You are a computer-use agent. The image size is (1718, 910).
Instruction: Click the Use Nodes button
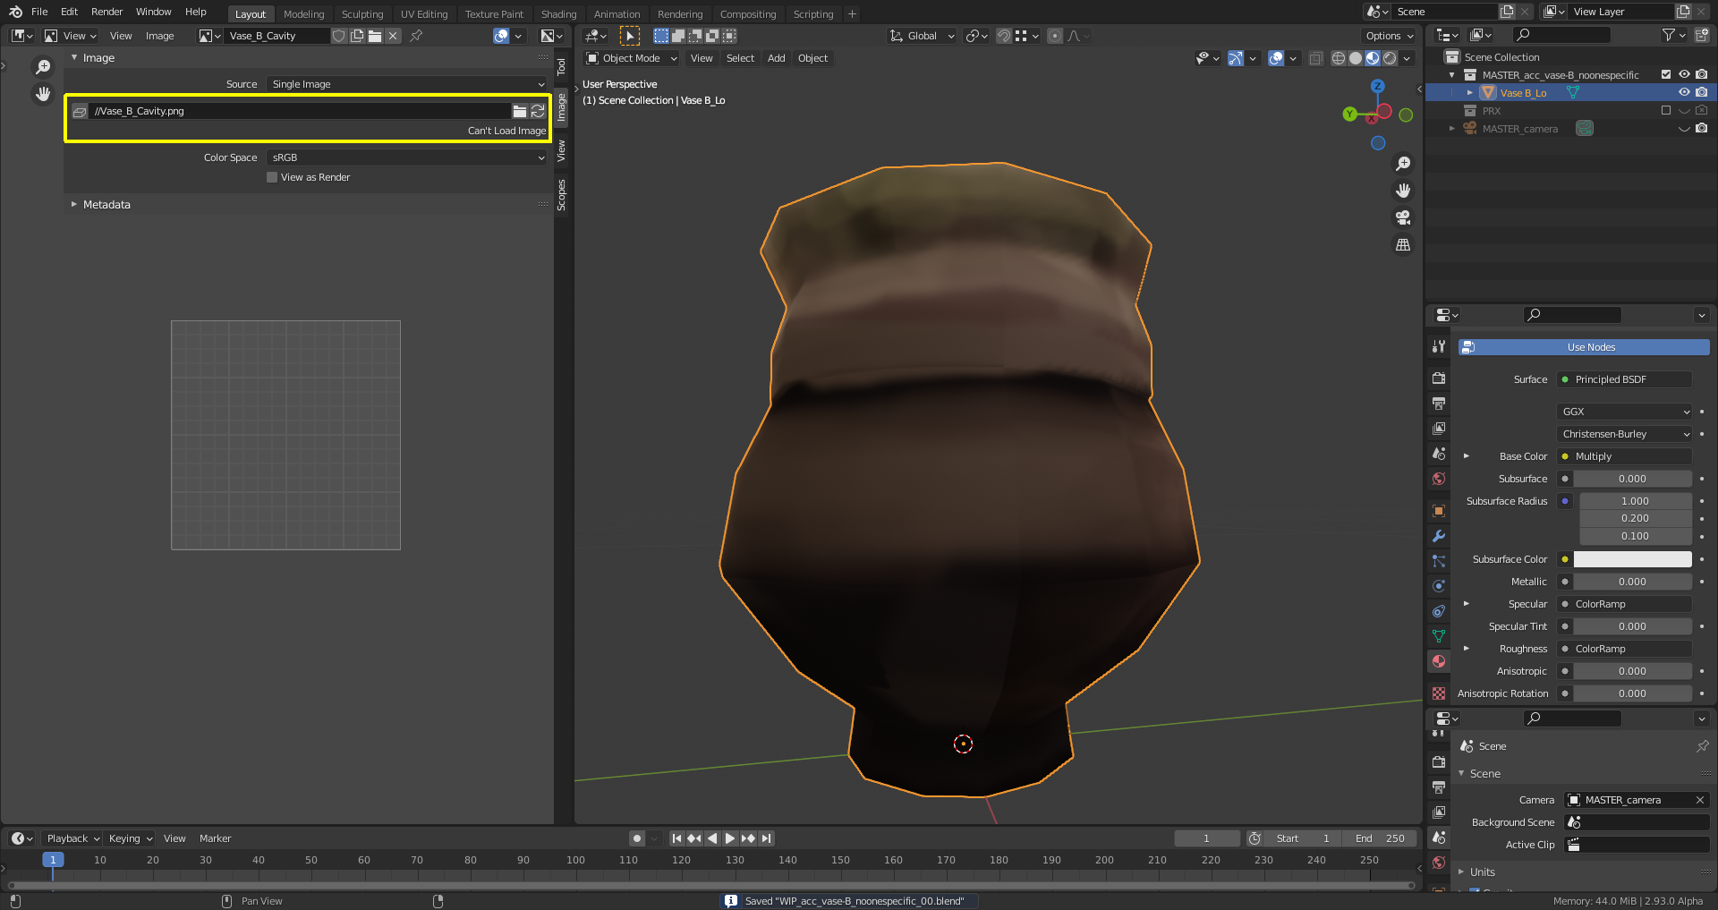[x=1591, y=347]
